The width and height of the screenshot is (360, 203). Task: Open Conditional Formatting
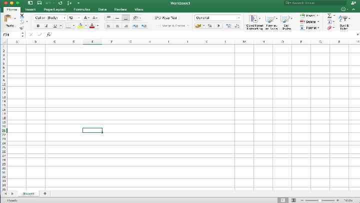tap(254, 23)
